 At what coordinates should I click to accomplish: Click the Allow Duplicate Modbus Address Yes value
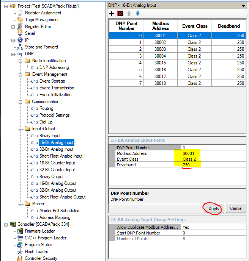[x=213, y=227]
